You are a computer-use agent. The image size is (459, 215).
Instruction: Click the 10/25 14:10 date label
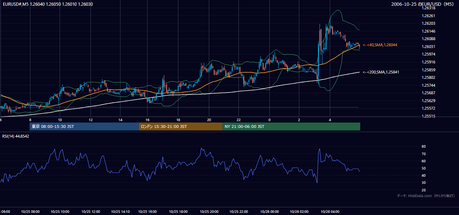coord(120,211)
